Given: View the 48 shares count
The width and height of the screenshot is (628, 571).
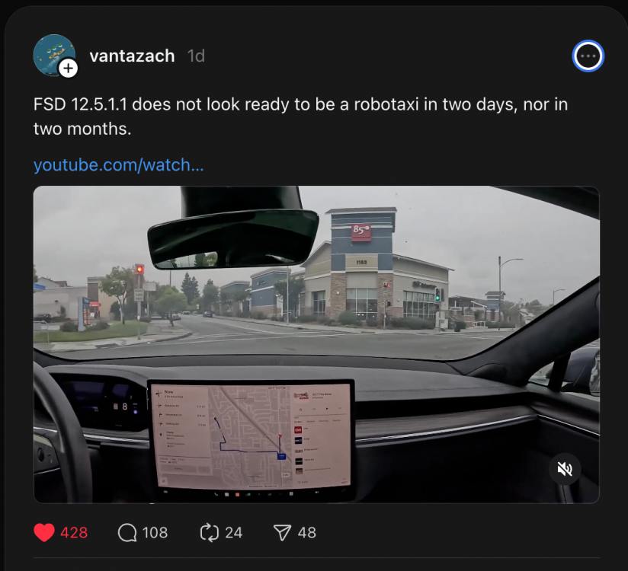Looking at the screenshot, I should [307, 533].
